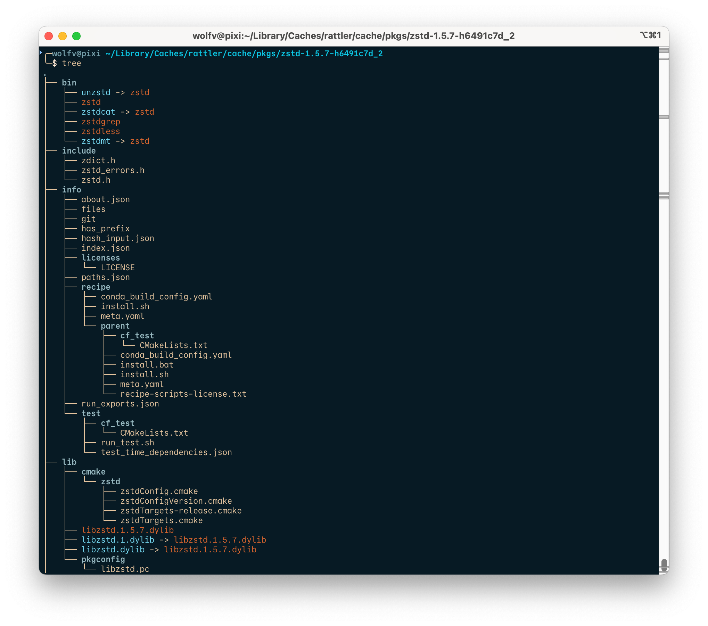The width and height of the screenshot is (708, 626).
Task: Click the 'paths.json' file entry
Action: pyautogui.click(x=105, y=277)
